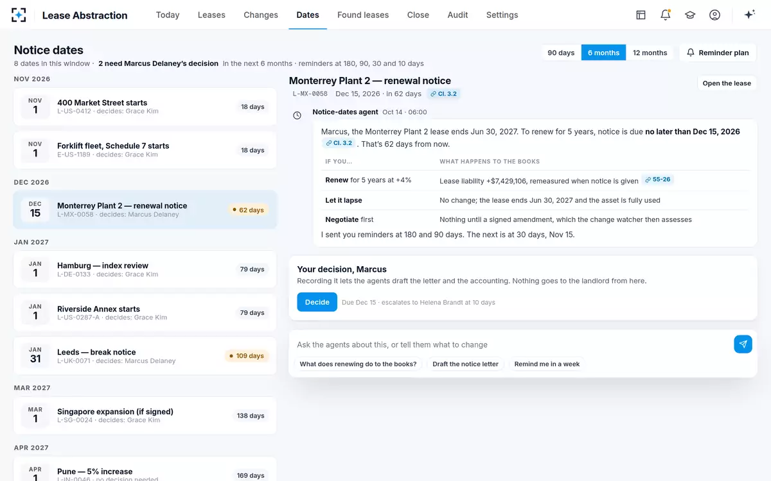This screenshot has height=481, width=771.
Task: Click the 'Notice-dates agent' sender name
Action: click(345, 112)
